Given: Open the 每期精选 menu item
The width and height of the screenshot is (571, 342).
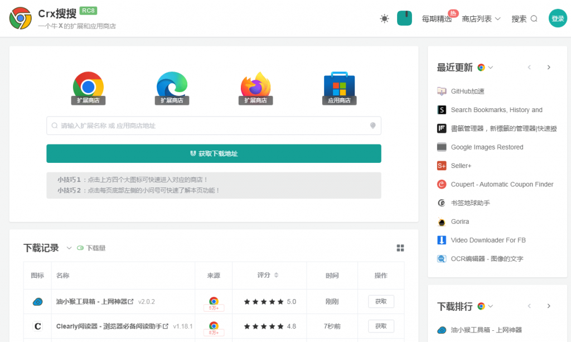Looking at the screenshot, I should click(x=438, y=18).
